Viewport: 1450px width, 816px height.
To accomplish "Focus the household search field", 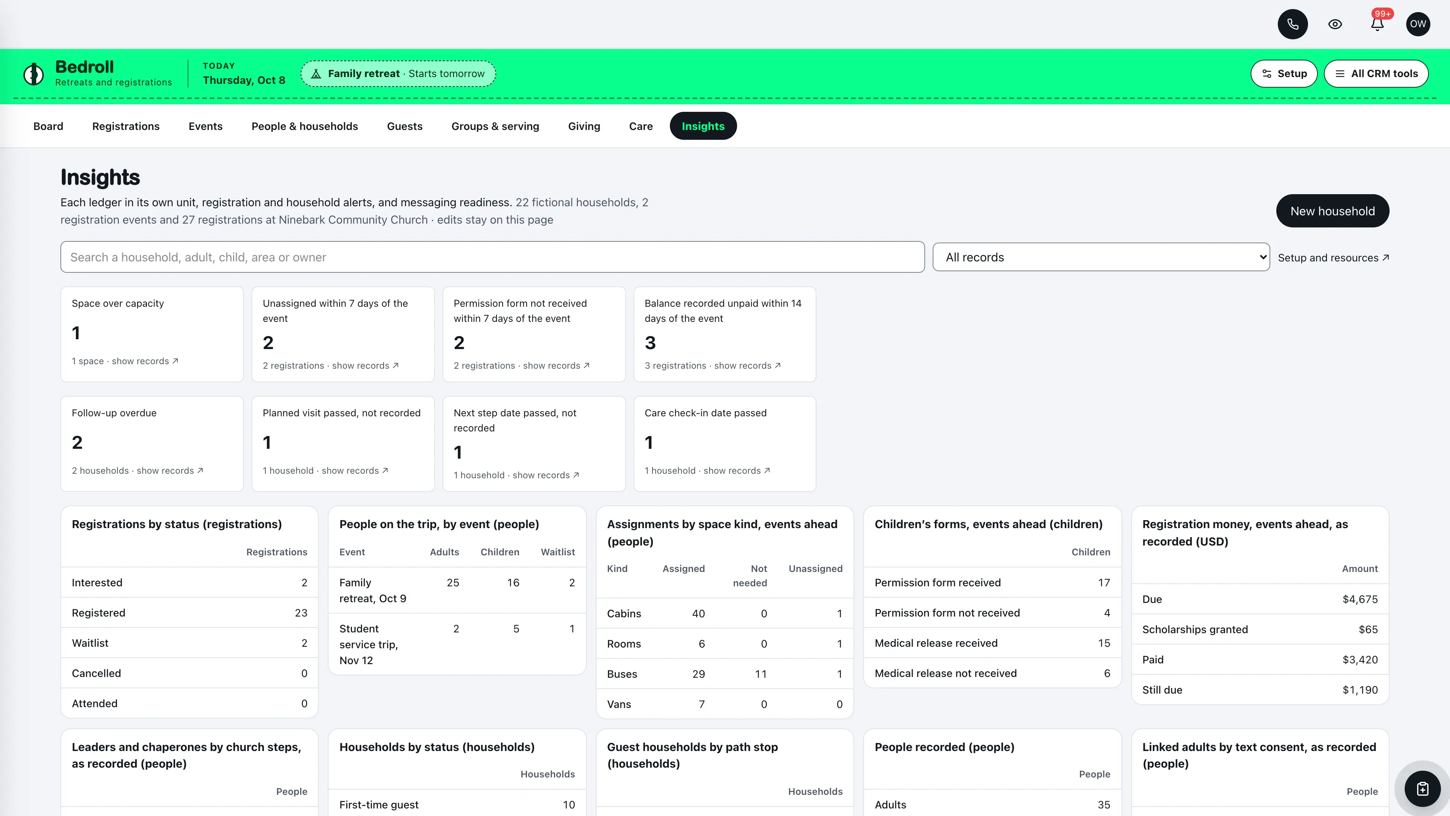I will tap(492, 257).
